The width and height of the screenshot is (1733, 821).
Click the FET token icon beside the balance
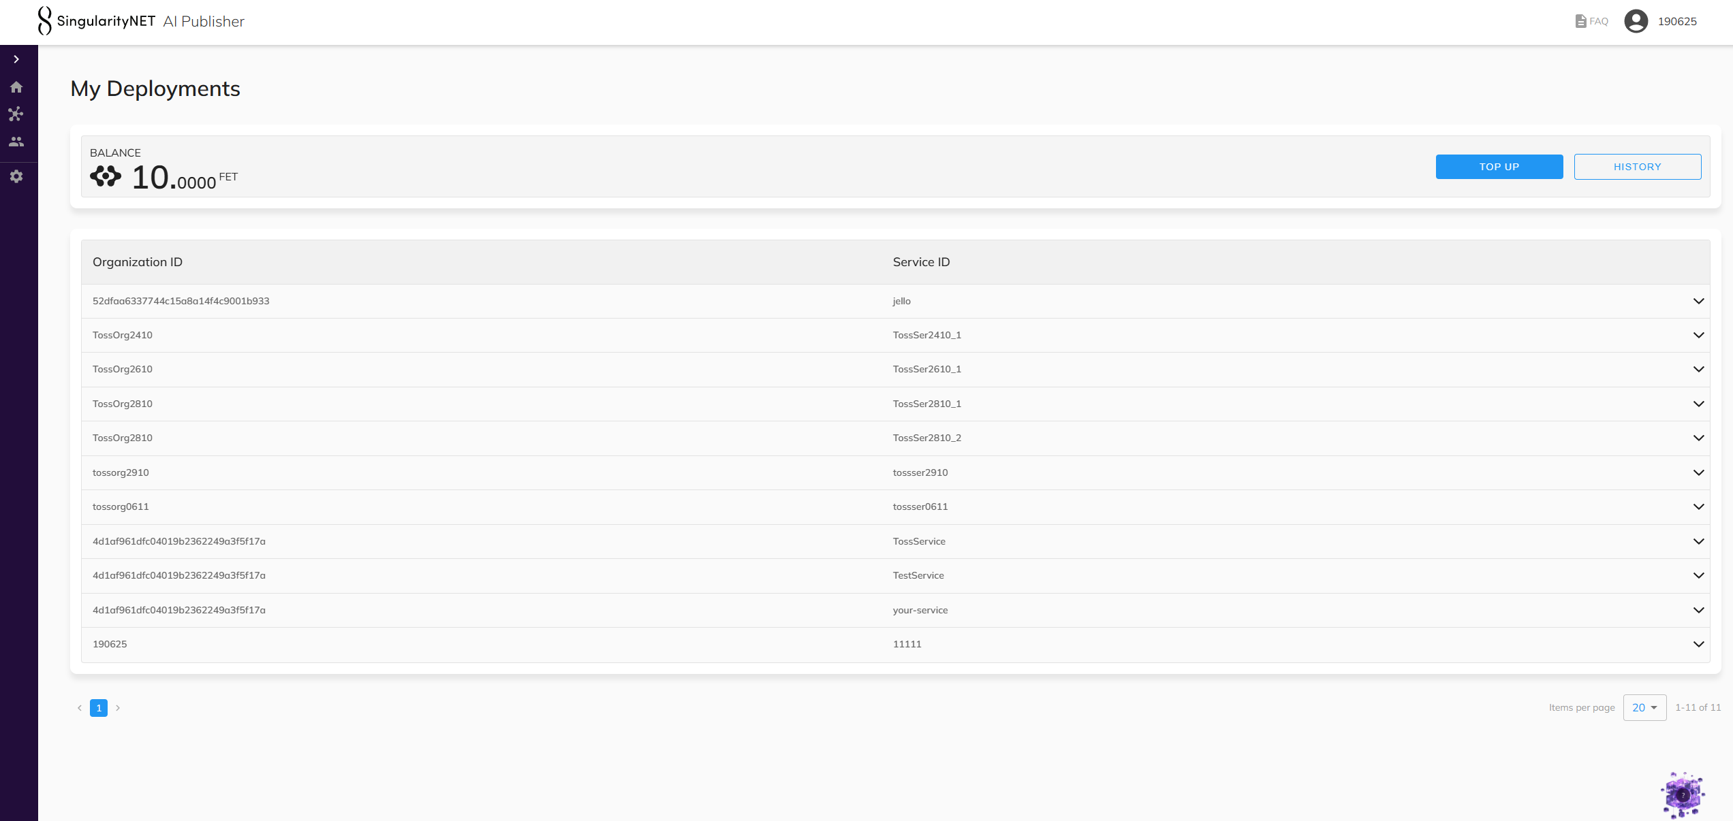tap(105, 176)
